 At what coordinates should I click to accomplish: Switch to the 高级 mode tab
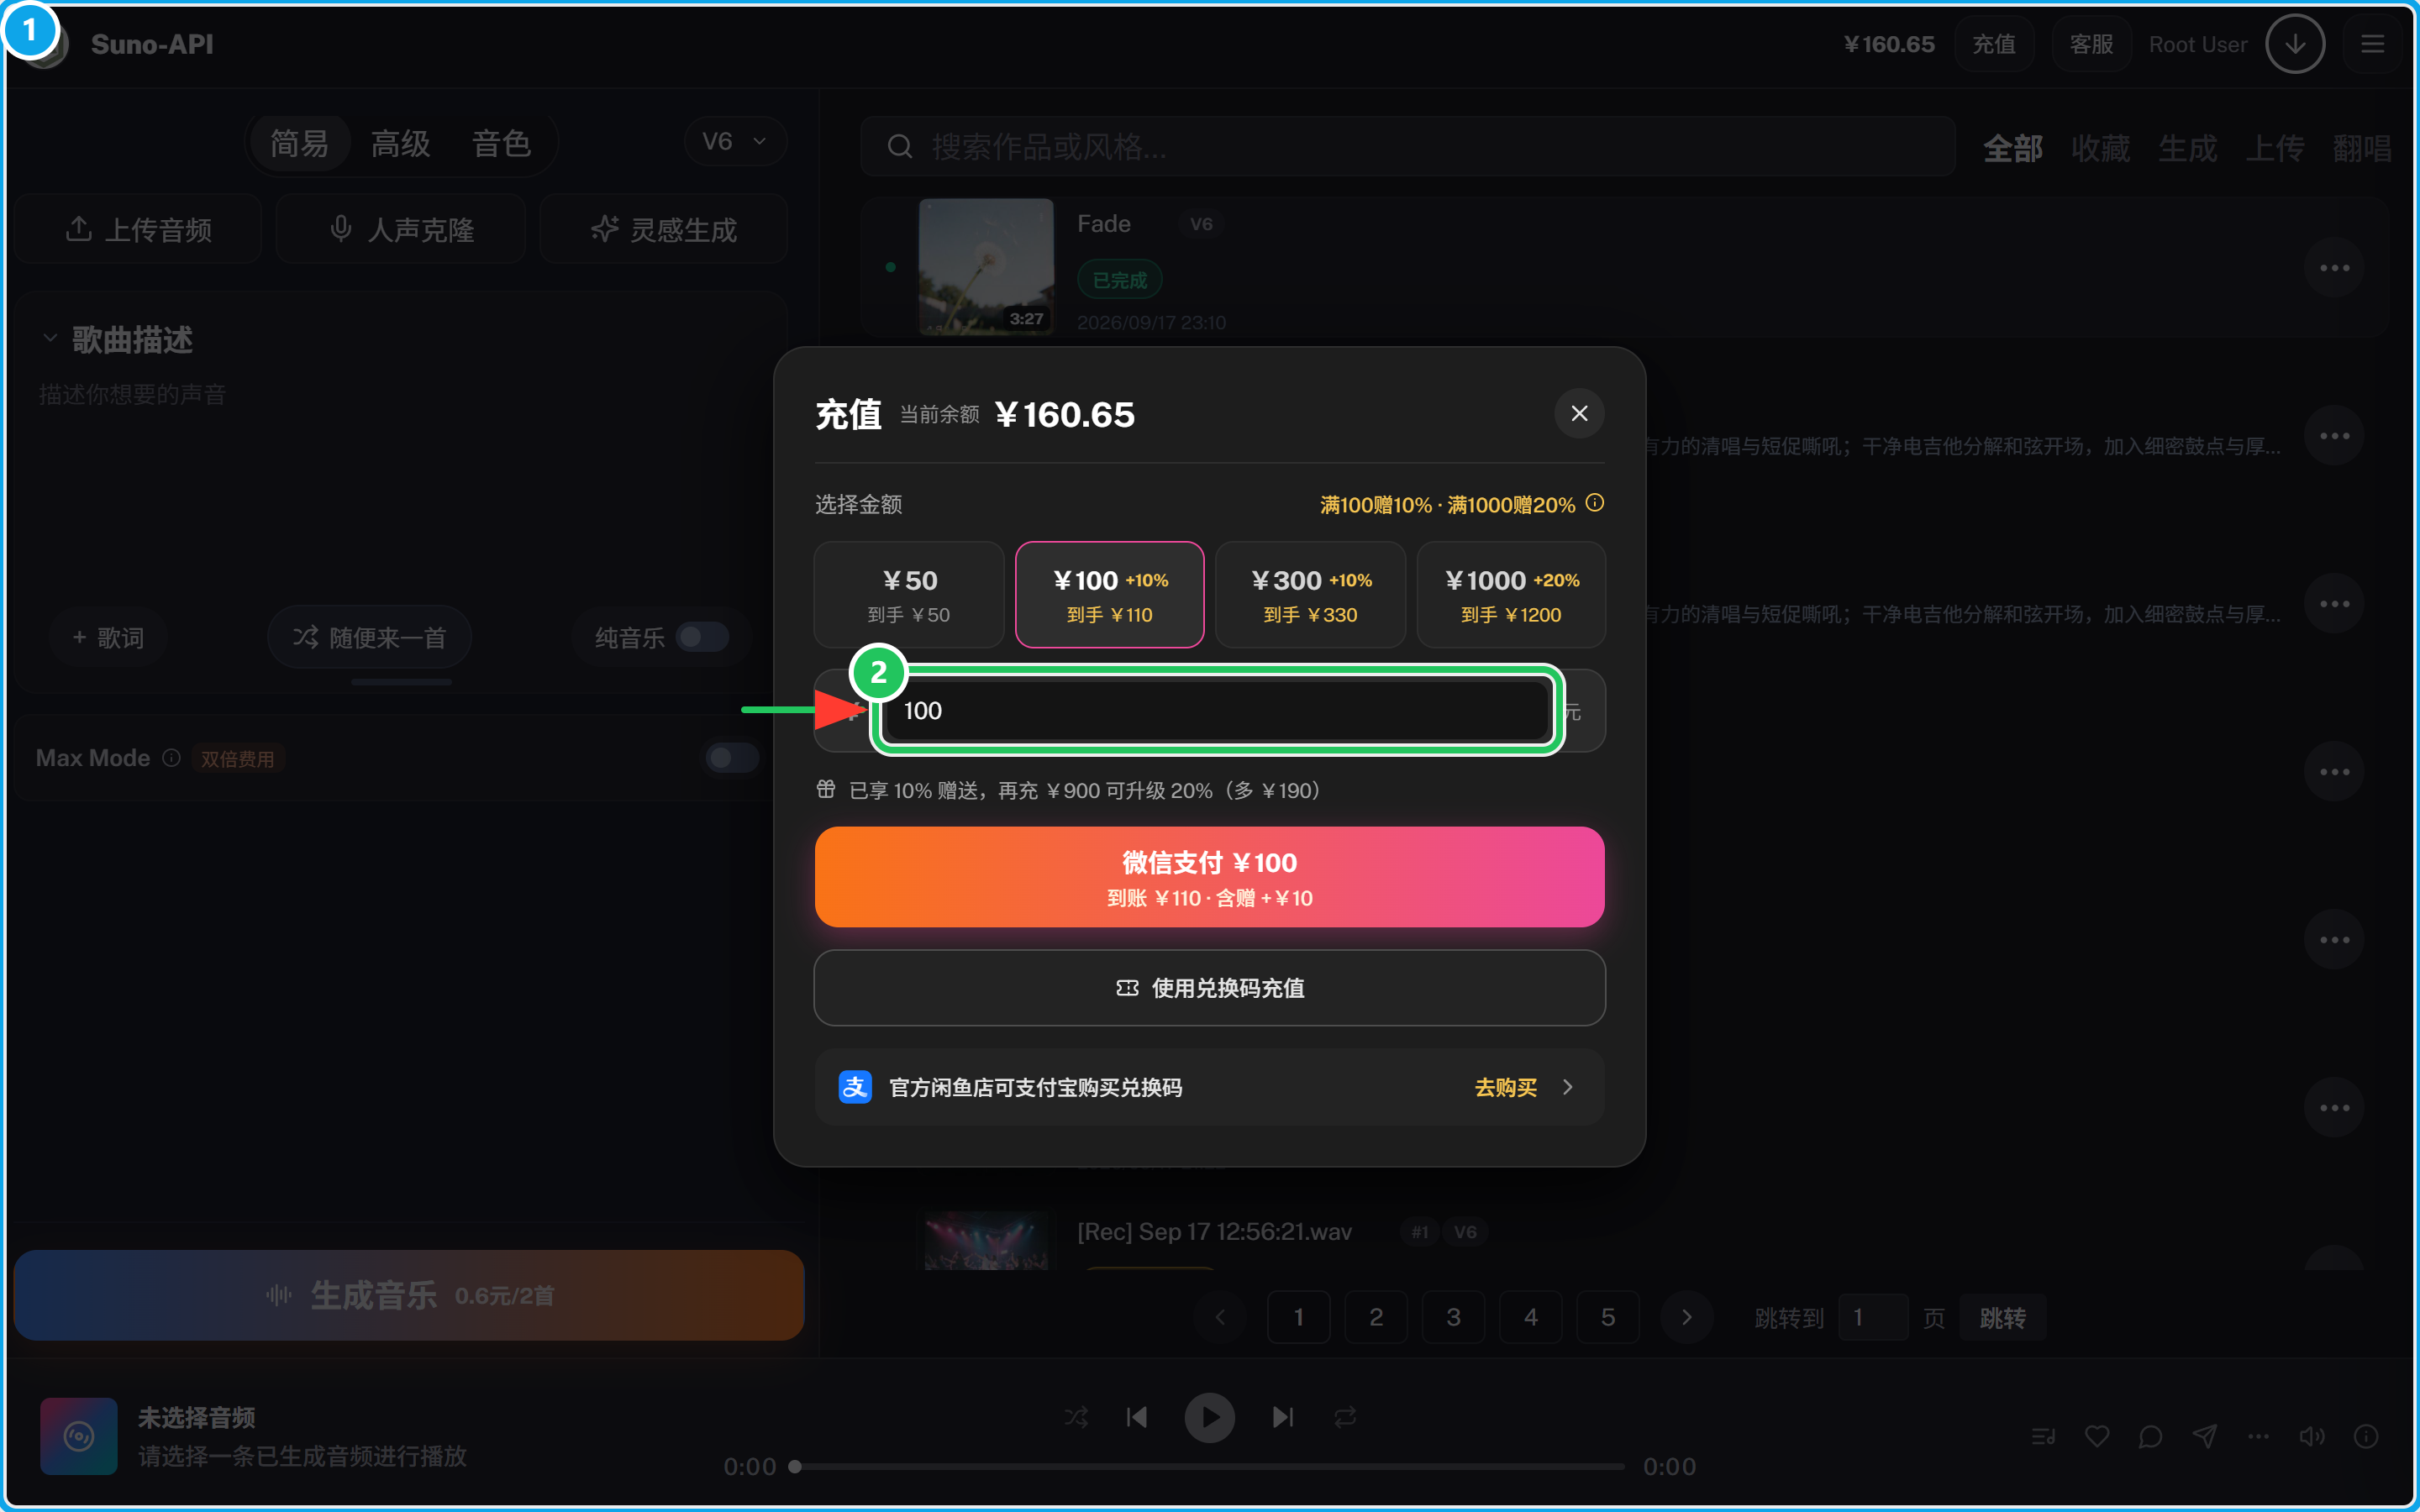(x=400, y=144)
